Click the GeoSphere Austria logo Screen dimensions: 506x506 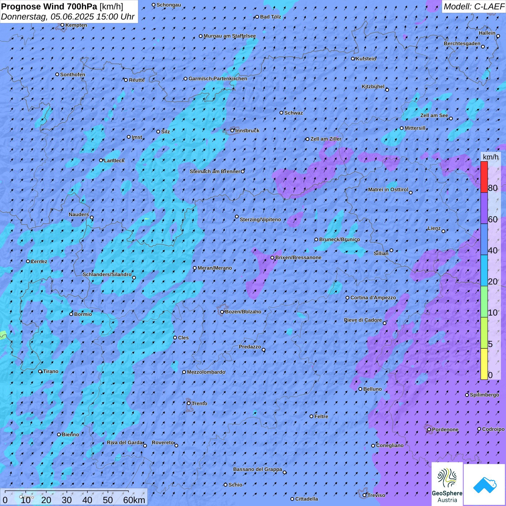[x=447, y=484]
